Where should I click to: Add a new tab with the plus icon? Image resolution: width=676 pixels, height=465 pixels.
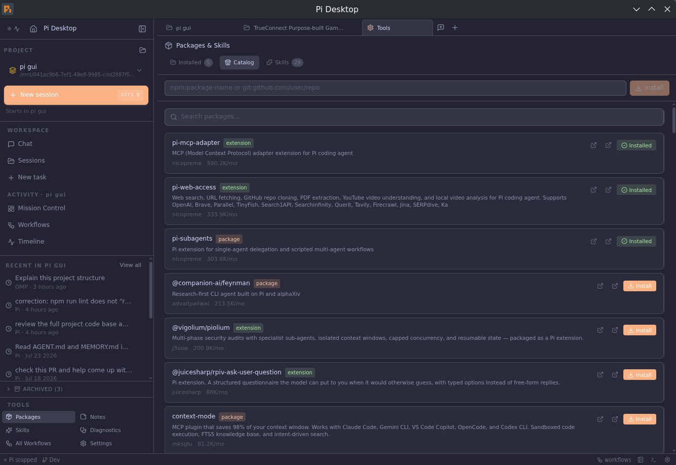[x=455, y=27]
